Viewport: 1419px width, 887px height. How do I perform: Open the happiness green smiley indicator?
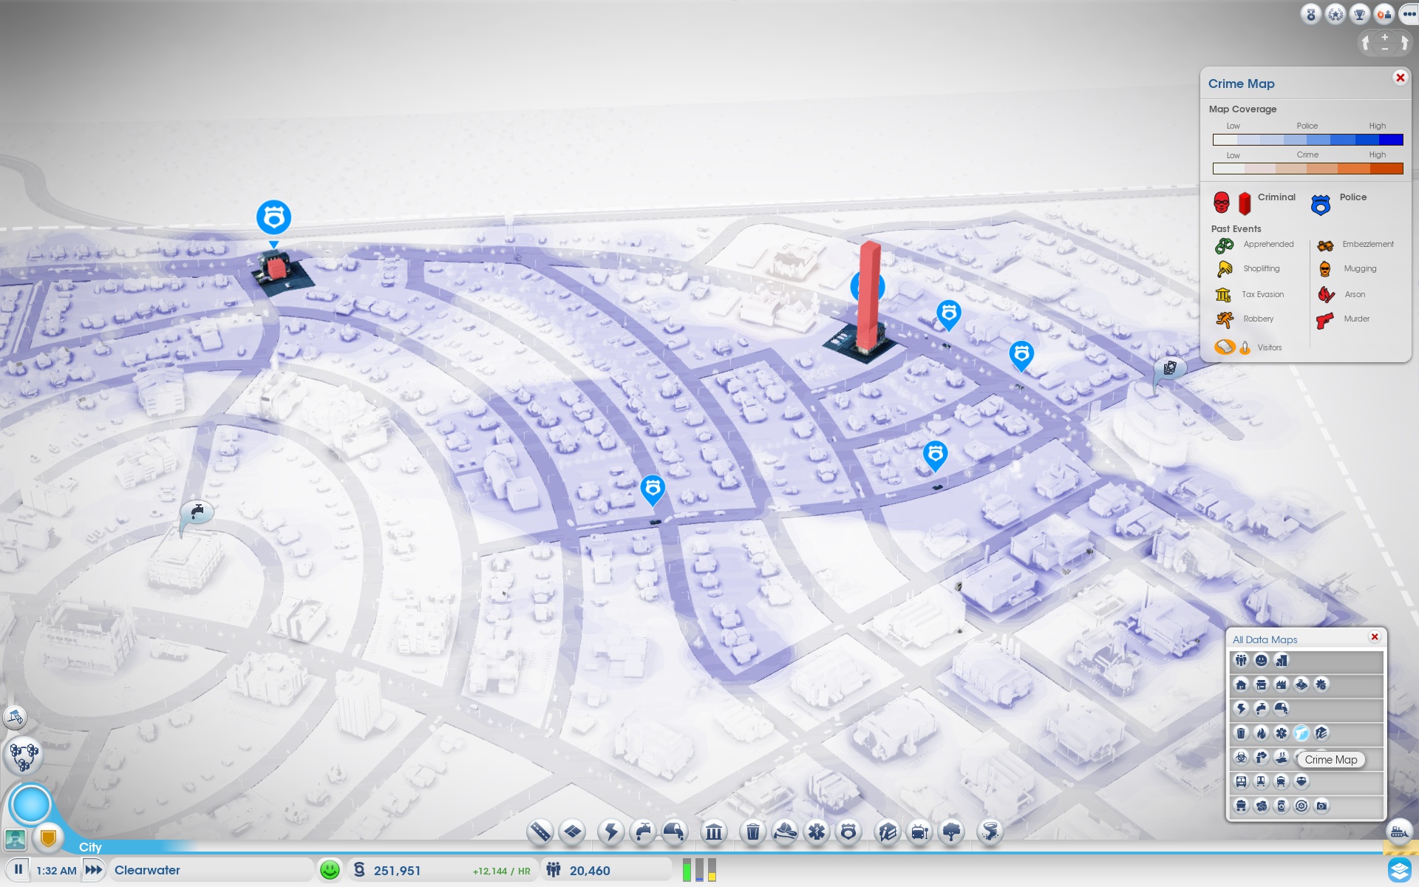(330, 870)
